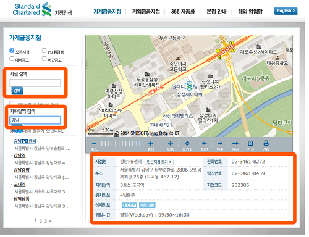Click the 주차 가능 detail tag
The width and height of the screenshot is (309, 237).
(147, 205)
